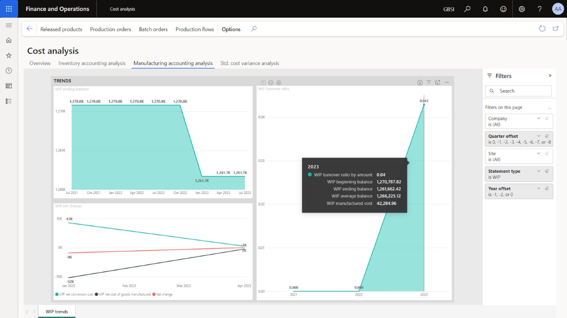Click the previous page arrow beside WIP trends
Screen dimensions: 567x318
(x=27, y=311)
